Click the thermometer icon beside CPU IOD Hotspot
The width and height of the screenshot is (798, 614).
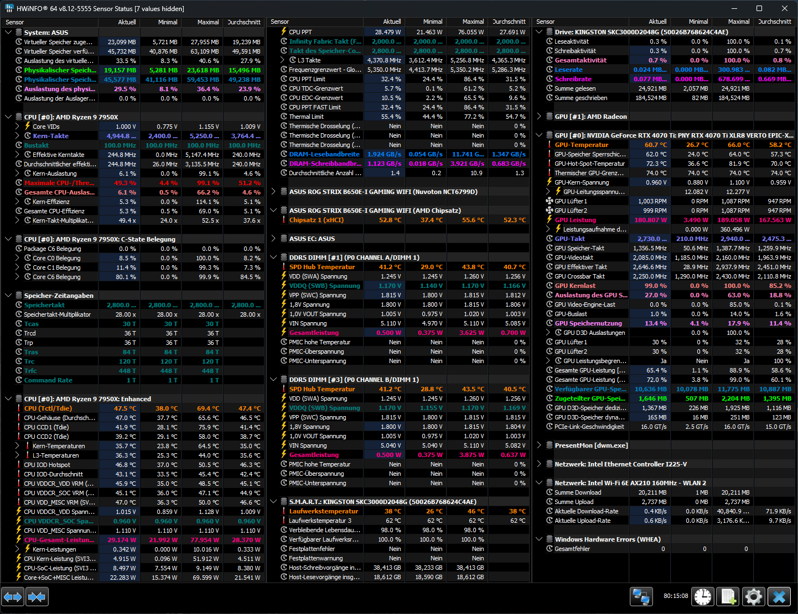pos(19,465)
